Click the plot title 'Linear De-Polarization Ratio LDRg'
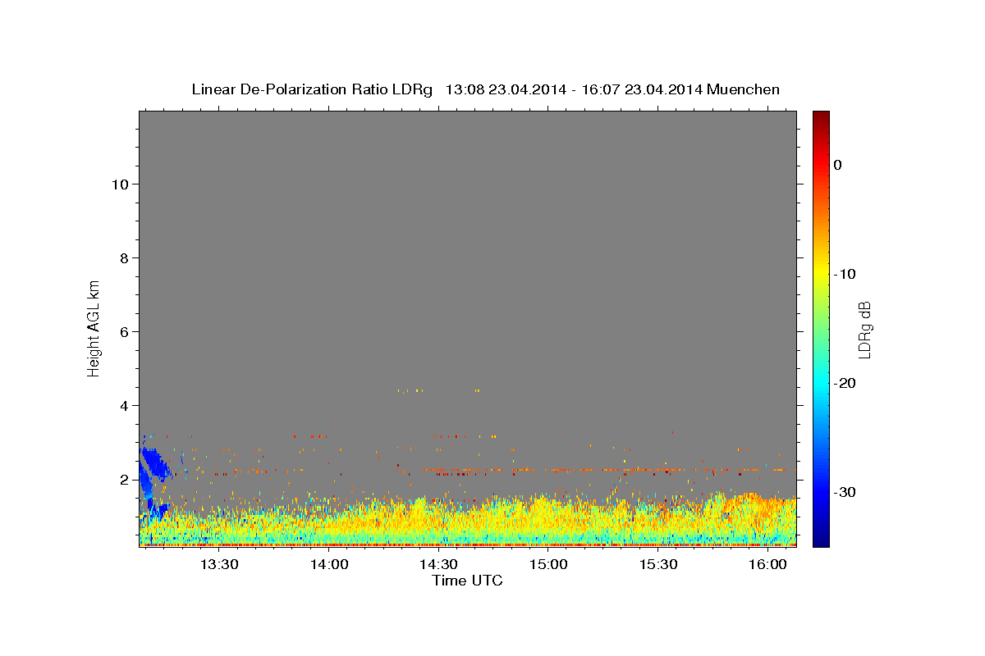The height and width of the screenshot is (656, 985). 312,89
